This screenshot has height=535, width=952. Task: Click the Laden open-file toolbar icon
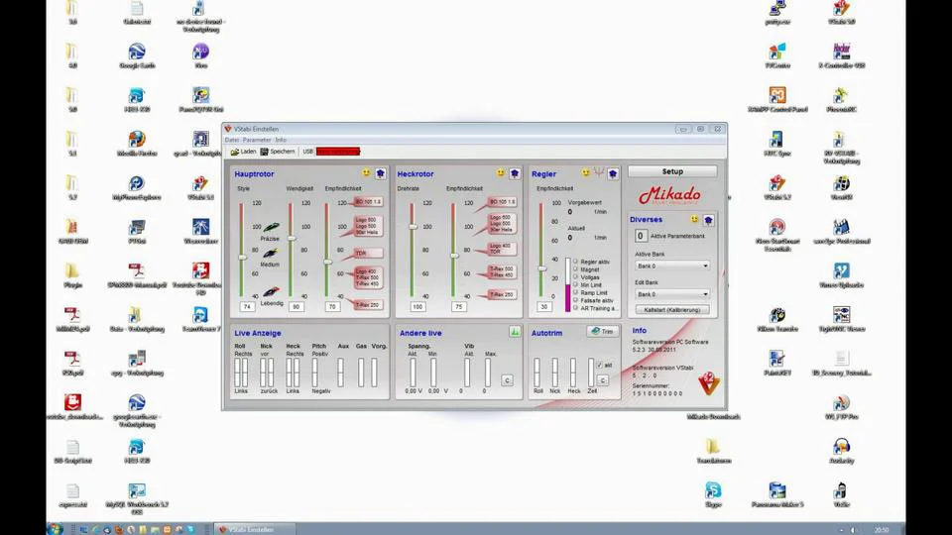[234, 152]
